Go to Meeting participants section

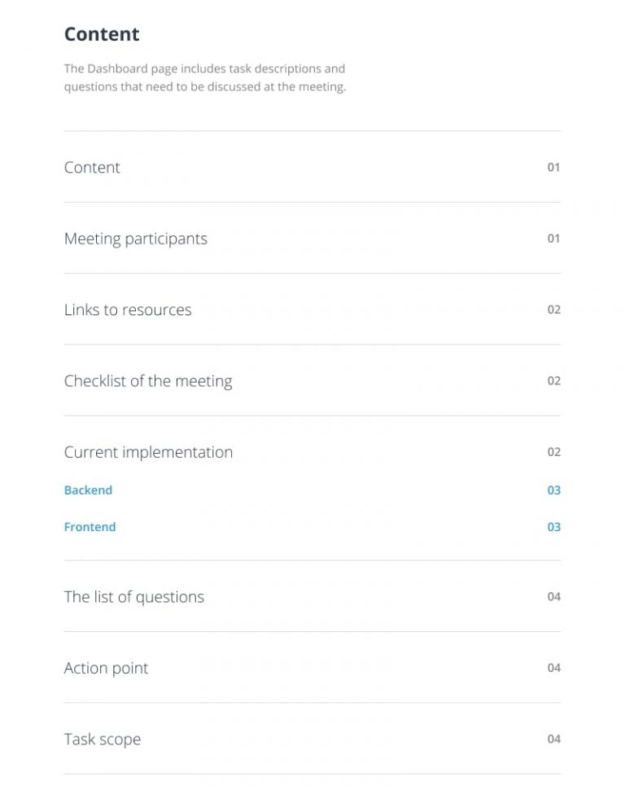click(136, 239)
